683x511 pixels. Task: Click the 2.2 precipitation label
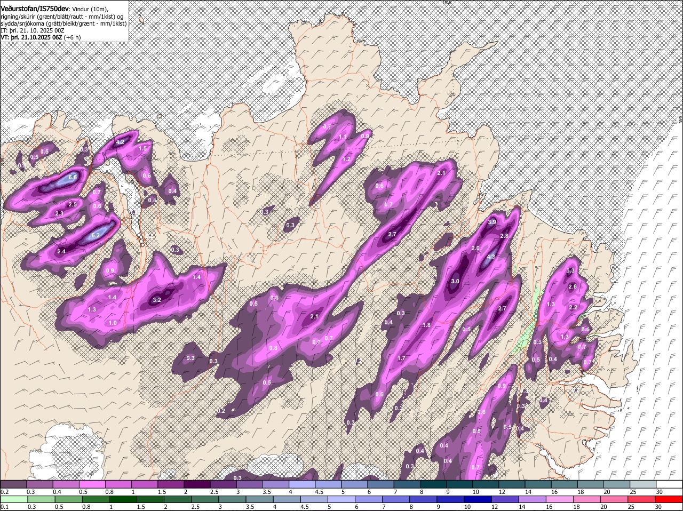574,308
